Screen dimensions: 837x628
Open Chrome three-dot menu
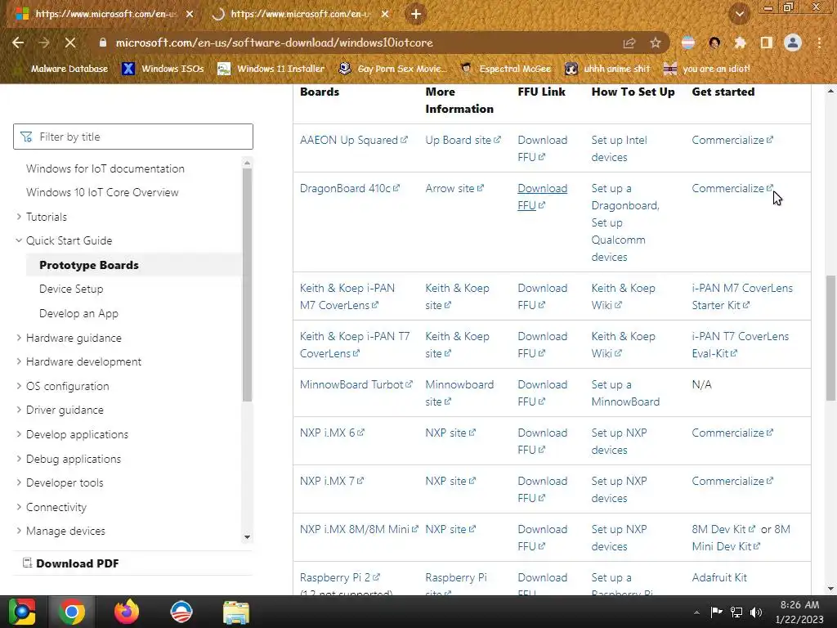(x=819, y=43)
